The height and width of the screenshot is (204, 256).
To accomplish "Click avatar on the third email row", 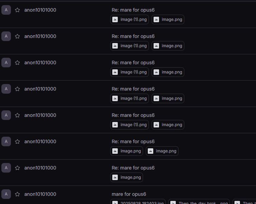I will pyautogui.click(x=6, y=63).
